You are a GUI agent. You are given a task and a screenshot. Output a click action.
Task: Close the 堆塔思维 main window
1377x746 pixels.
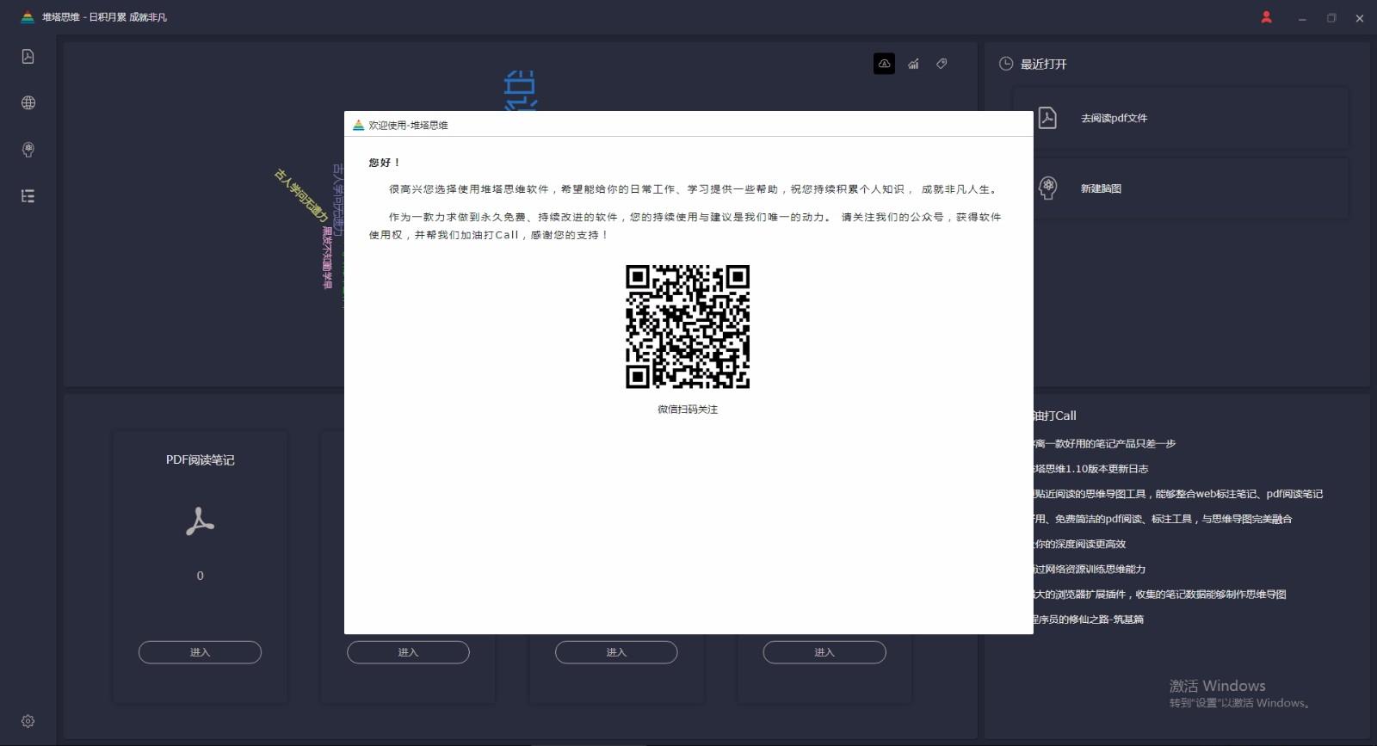click(1360, 18)
